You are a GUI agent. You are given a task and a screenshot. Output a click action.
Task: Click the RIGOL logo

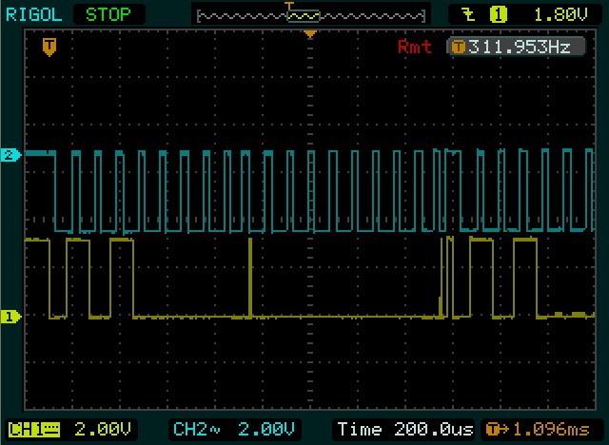tap(35, 14)
